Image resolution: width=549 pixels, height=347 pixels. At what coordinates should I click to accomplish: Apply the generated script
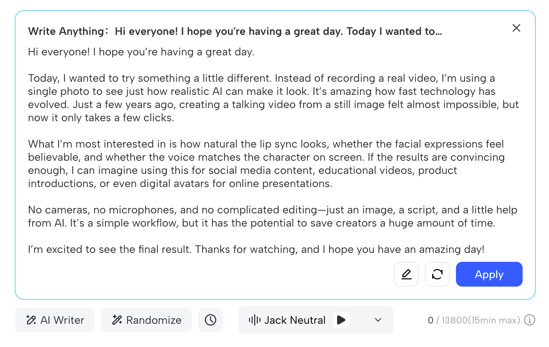[x=489, y=274]
